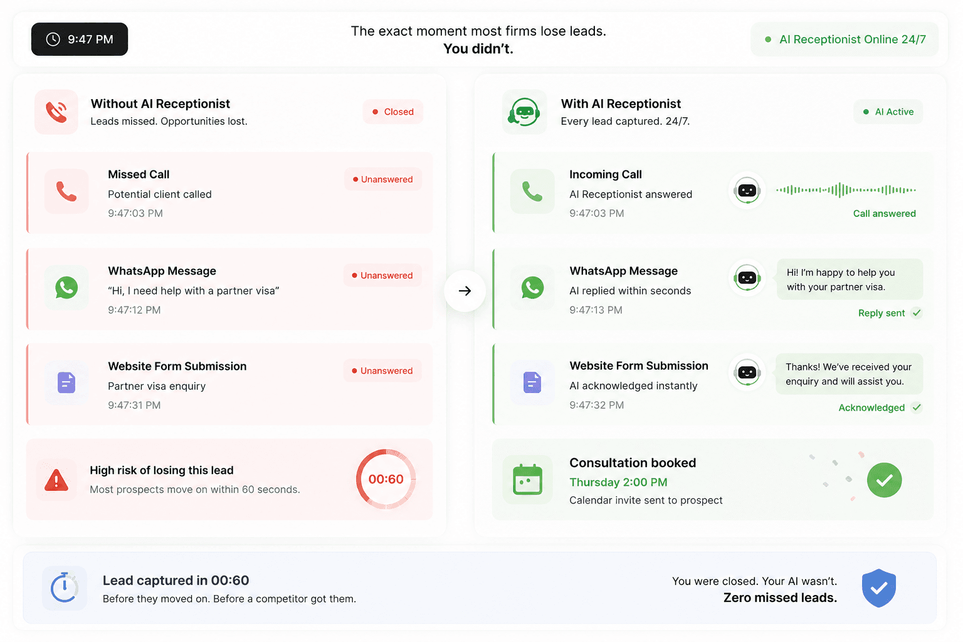This screenshot has height=642, width=963.
Task: Click chat bubble 'Hi! I'm happy to help you'
Action: 850,280
